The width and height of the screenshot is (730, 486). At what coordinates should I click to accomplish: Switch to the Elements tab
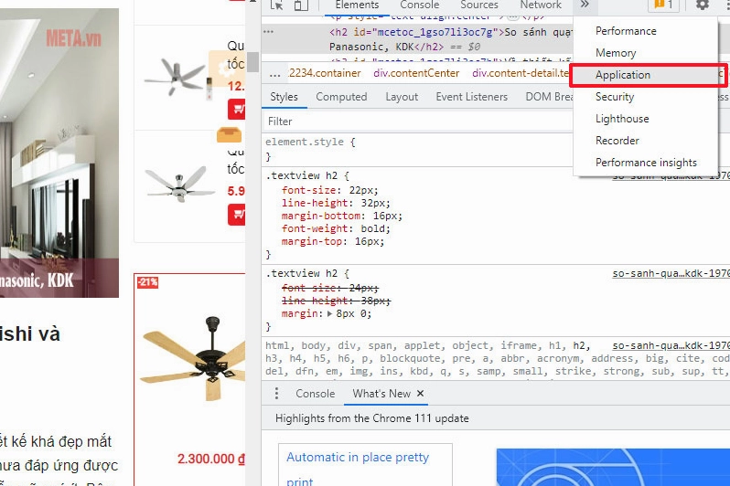[357, 5]
